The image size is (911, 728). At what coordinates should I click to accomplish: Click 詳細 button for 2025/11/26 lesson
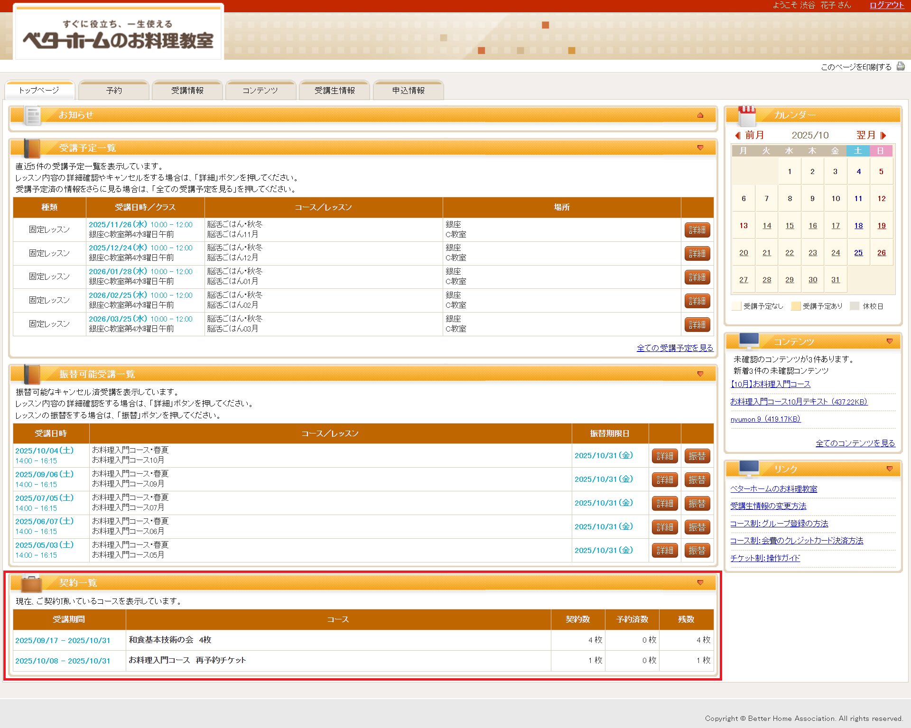coord(697,230)
